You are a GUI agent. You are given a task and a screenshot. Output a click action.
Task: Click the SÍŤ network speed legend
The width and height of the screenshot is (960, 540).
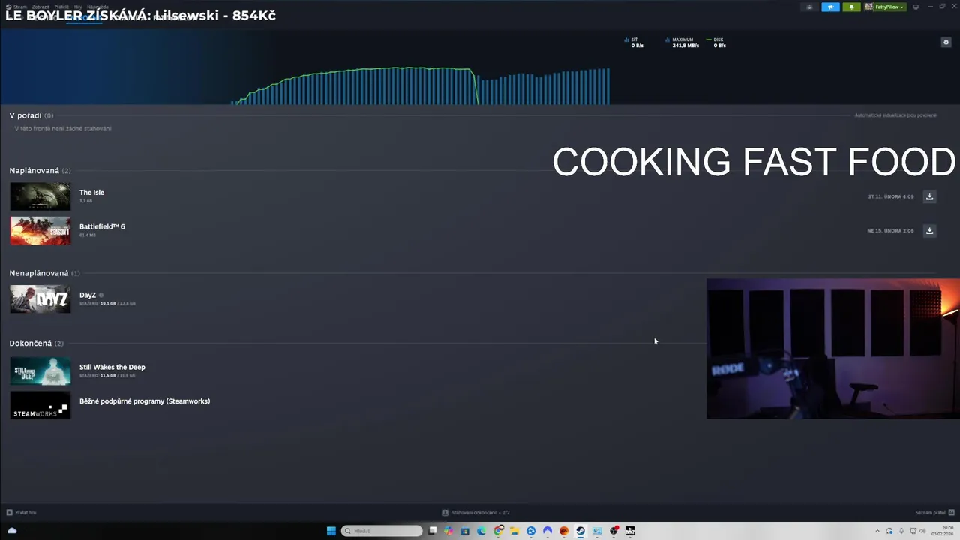[x=634, y=43]
